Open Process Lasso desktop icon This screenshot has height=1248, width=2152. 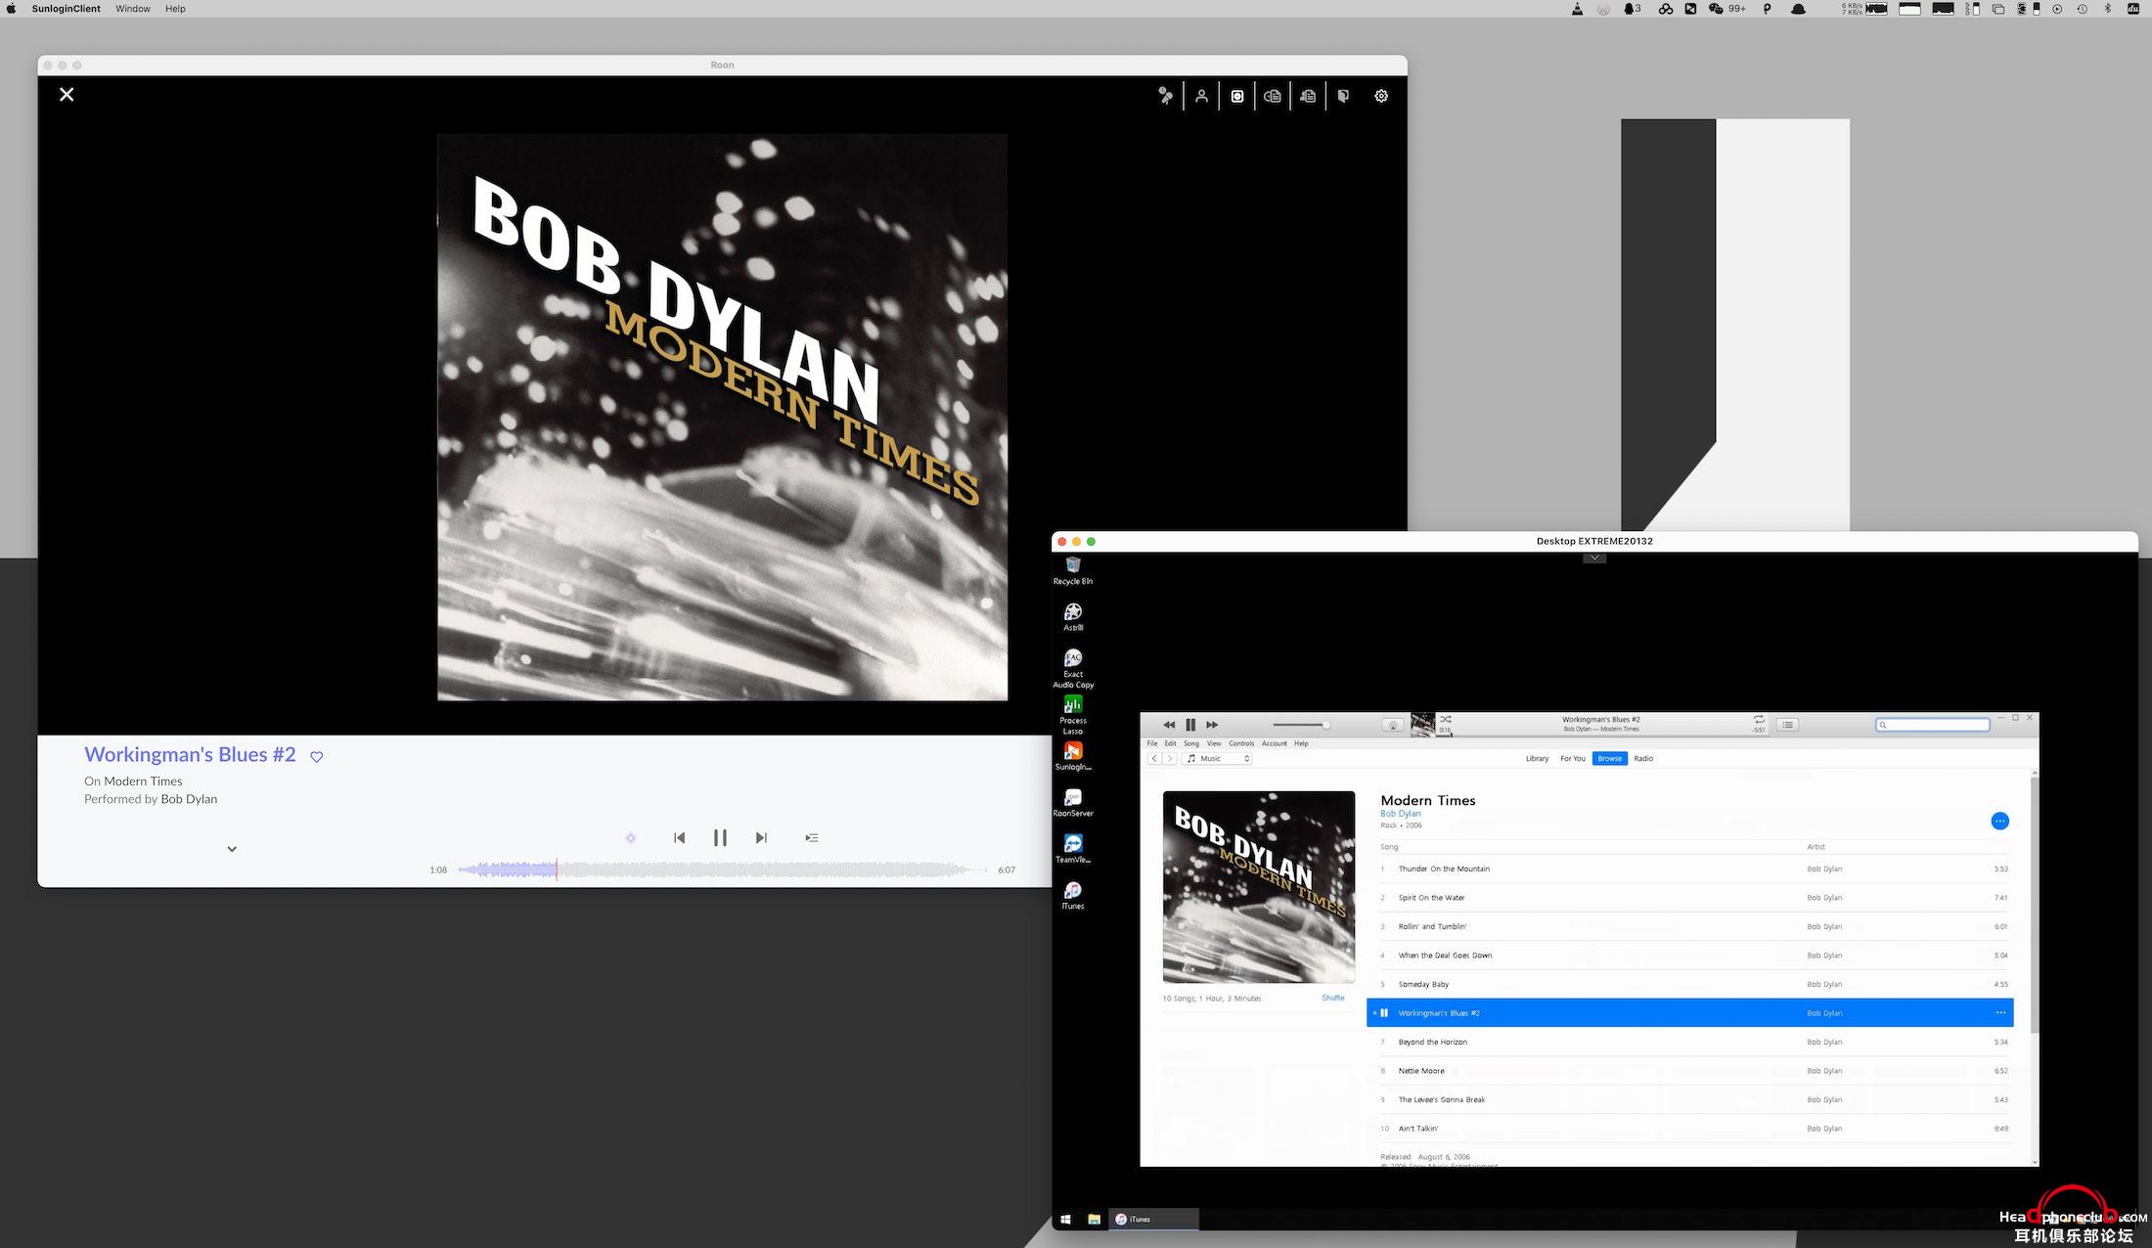(x=1073, y=715)
